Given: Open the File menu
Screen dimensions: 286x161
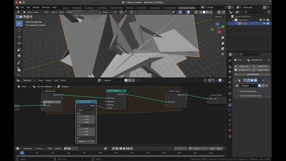Looking at the screenshot, I should tap(22, 8).
